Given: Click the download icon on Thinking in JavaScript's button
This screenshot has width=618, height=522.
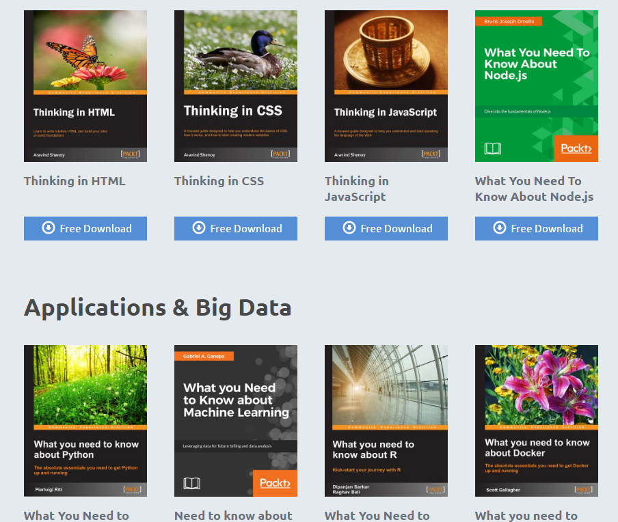Looking at the screenshot, I should [x=348, y=228].
